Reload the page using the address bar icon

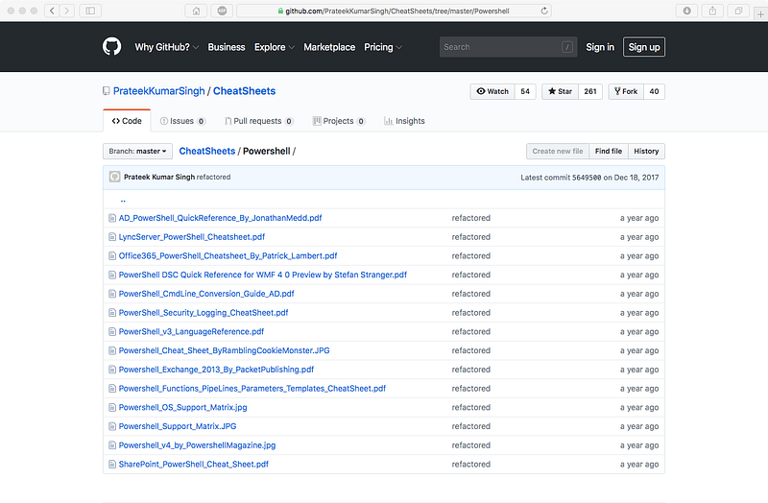click(x=545, y=11)
